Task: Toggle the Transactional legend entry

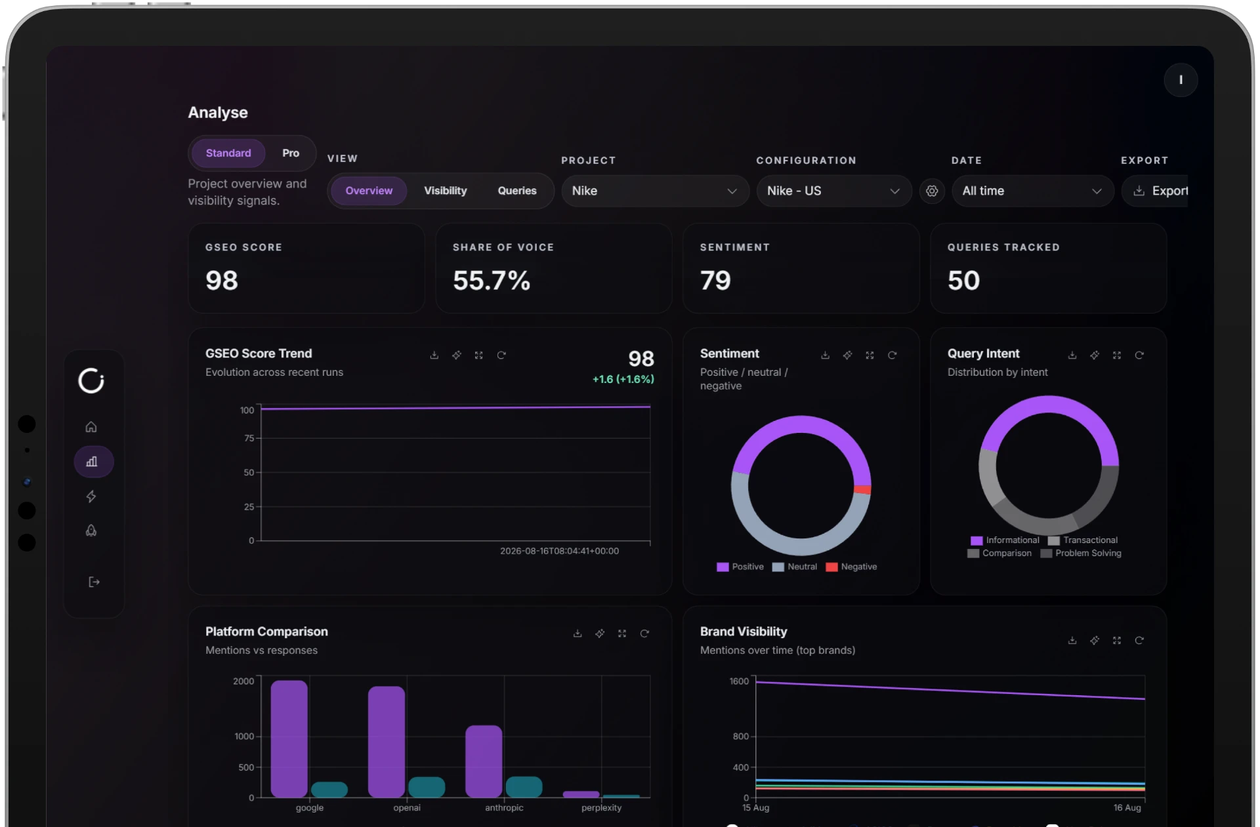Action: [1083, 540]
